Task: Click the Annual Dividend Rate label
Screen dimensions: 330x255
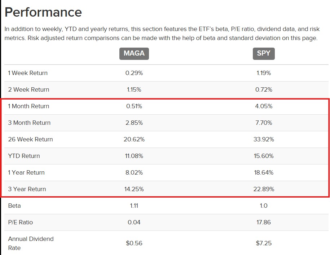Action: pos(31,243)
